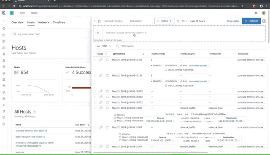Screen dimensions: 270x155
Task: Add note to first 16:08:11.007 event
Action: tap(108, 108)
